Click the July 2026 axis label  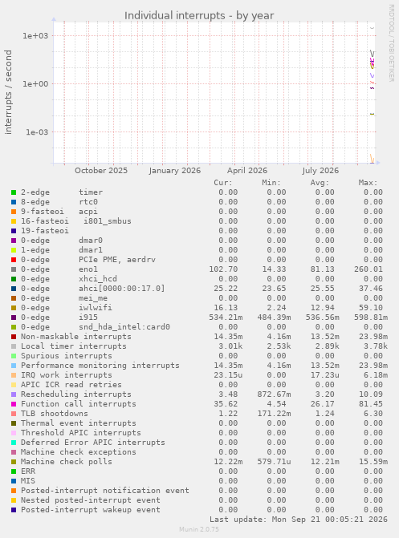pos(320,171)
